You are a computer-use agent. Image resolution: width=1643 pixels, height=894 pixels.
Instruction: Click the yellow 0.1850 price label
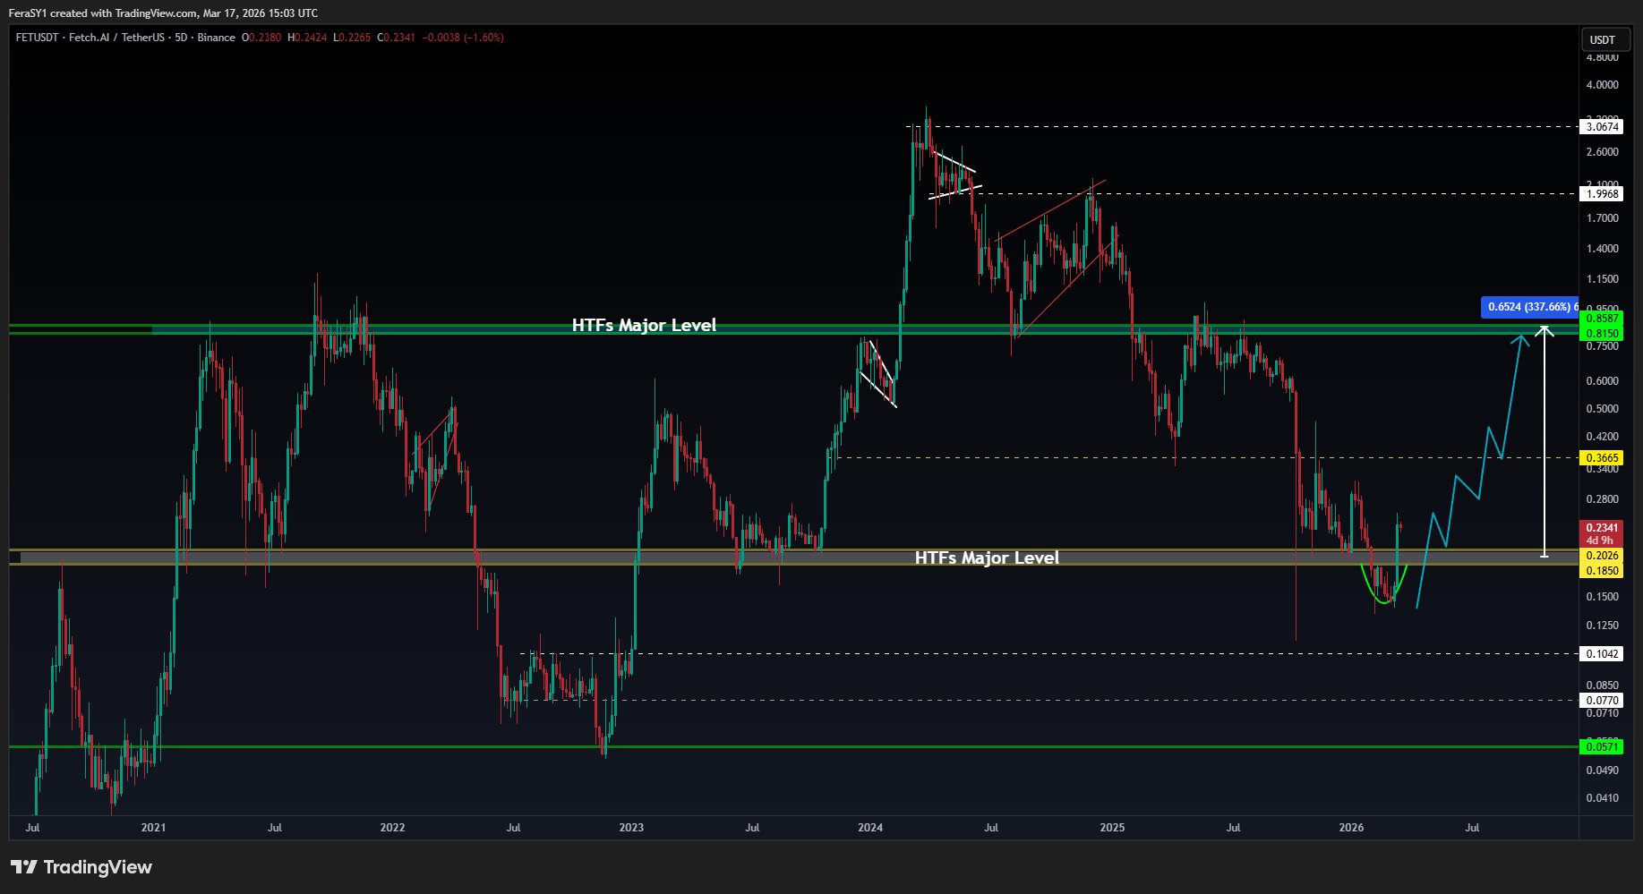1603,571
